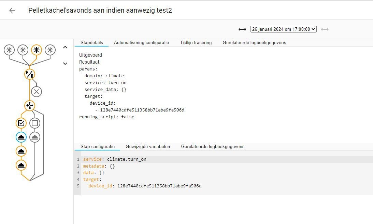This screenshot has height=224, width=373.
Task: Click the previous trace arrow icon
Action: [242, 29]
